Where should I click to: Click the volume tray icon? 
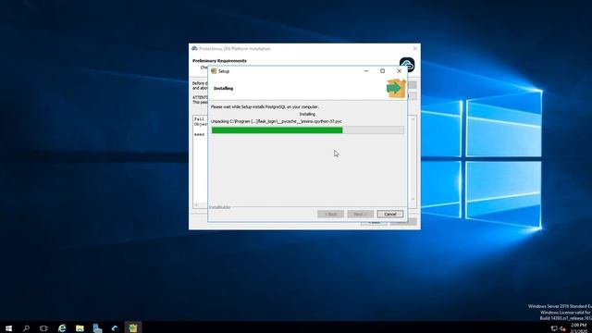point(562,328)
